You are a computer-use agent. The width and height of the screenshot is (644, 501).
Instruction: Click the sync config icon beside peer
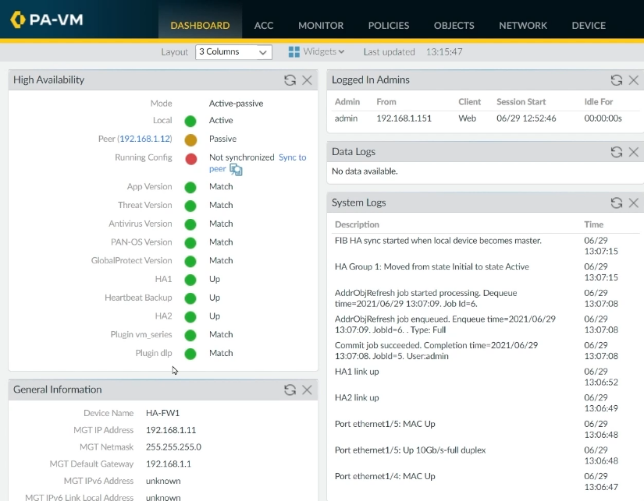[x=236, y=169]
